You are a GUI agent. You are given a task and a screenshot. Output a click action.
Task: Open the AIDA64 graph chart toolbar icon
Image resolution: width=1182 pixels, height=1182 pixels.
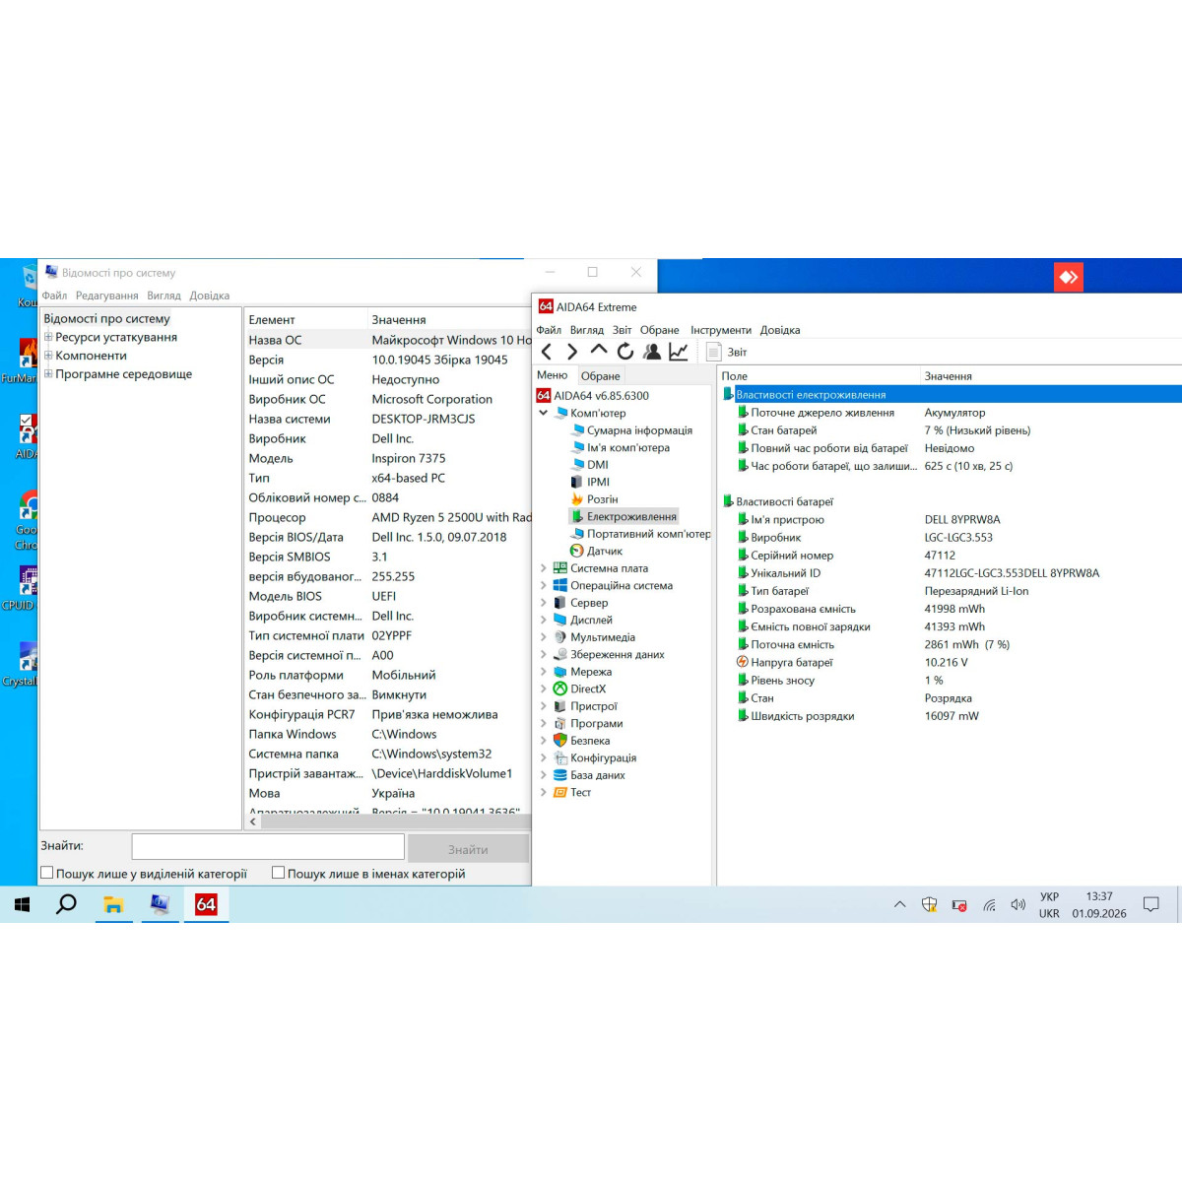(x=679, y=352)
